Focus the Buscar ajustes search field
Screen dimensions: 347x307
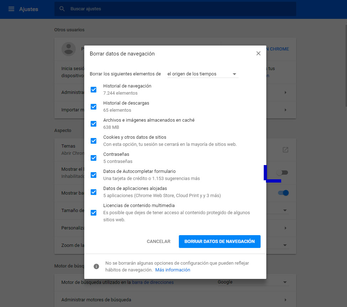[175, 9]
